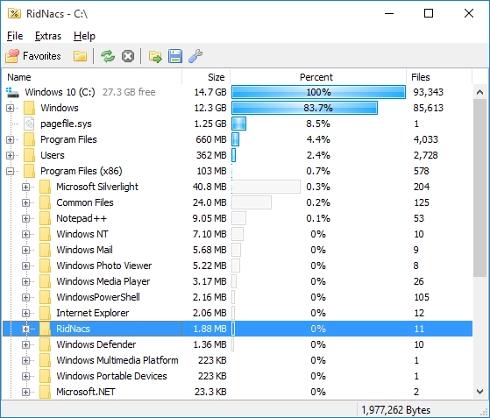Image resolution: width=490 pixels, height=418 pixels.
Task: Open the File menu
Action: 15,36
